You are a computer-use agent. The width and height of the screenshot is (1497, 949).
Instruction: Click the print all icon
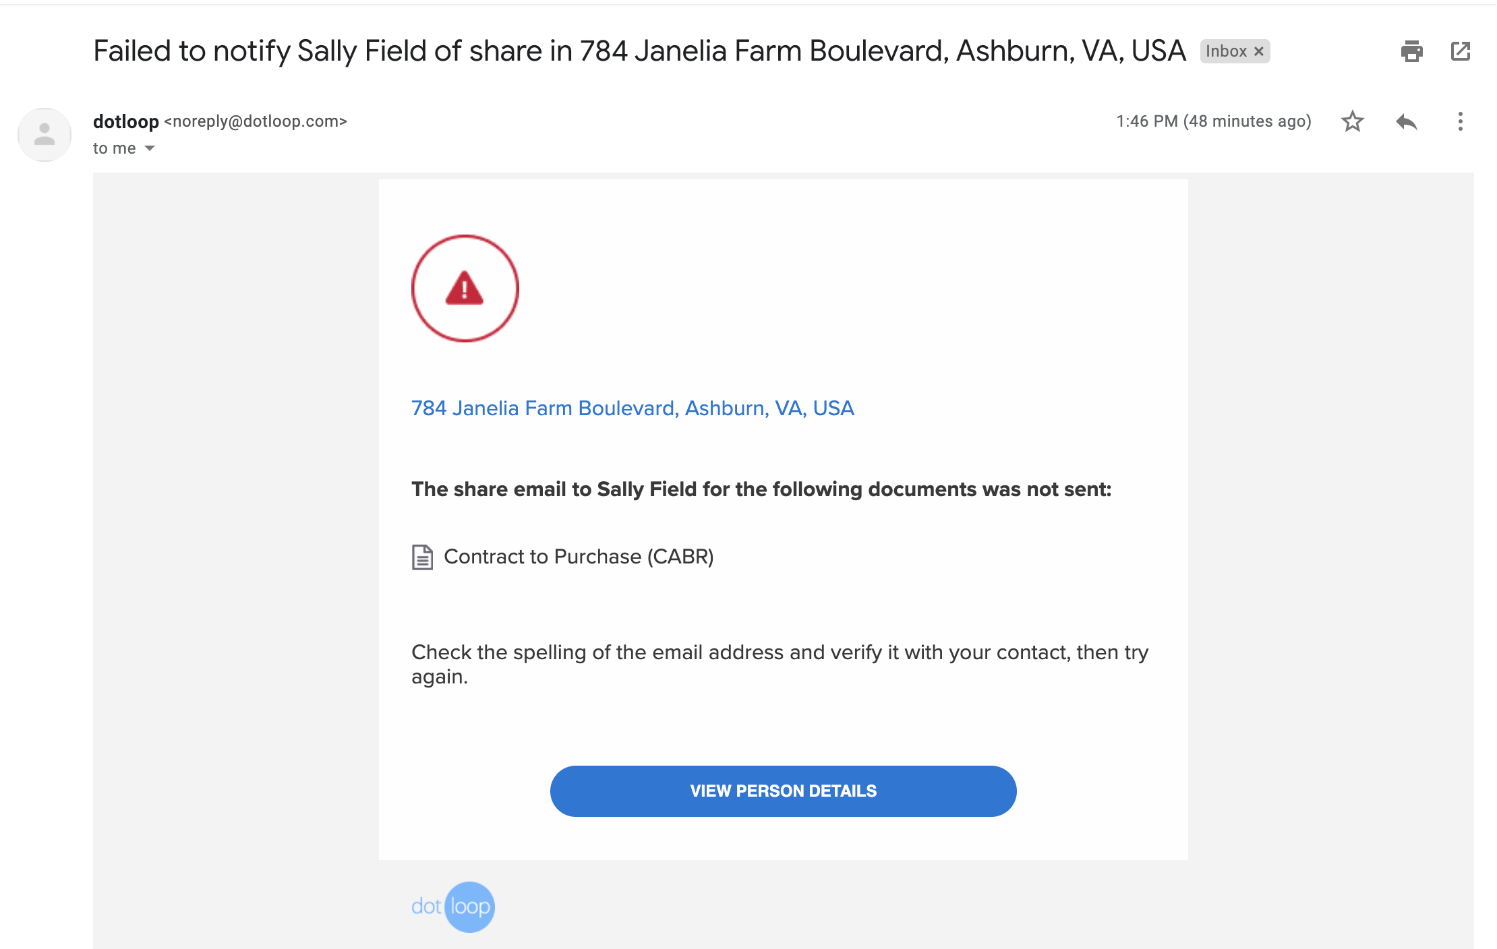pyautogui.click(x=1411, y=51)
